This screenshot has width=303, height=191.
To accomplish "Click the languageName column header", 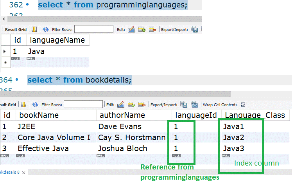I will click(x=57, y=40).
